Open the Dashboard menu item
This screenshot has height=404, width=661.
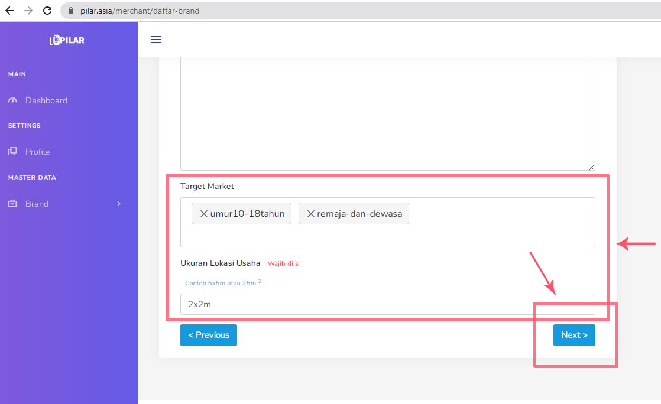pyautogui.click(x=46, y=100)
